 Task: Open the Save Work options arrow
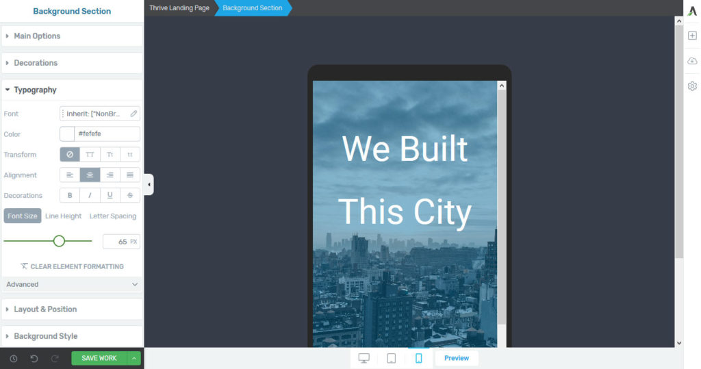[x=133, y=358]
